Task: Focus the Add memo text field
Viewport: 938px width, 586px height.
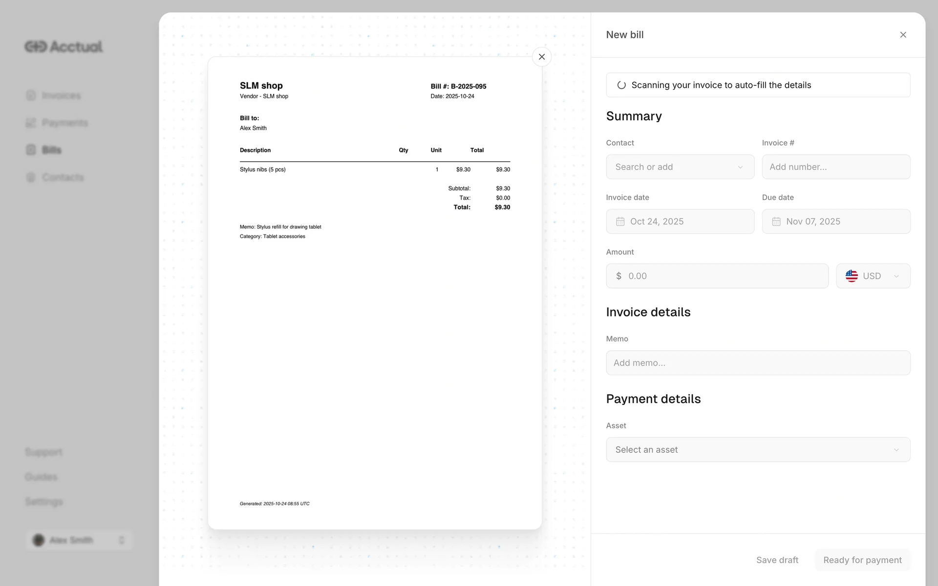Action: pyautogui.click(x=758, y=363)
